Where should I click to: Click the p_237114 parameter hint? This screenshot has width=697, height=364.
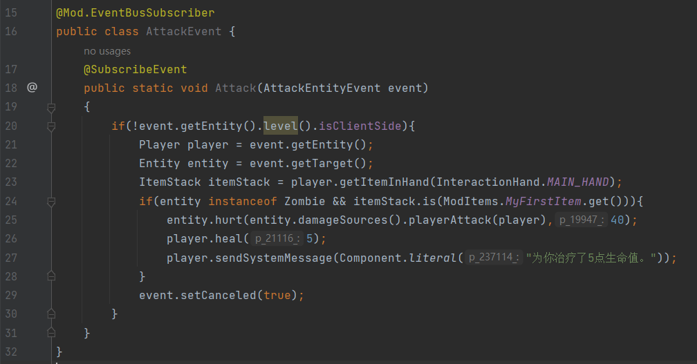(494, 258)
